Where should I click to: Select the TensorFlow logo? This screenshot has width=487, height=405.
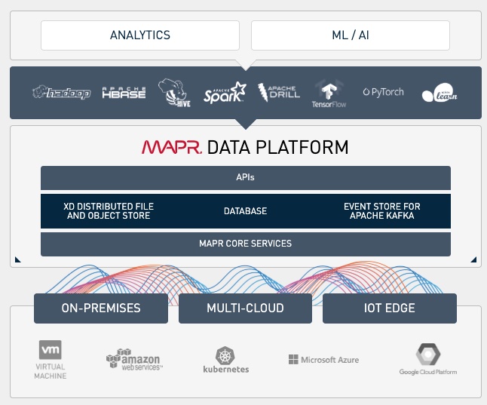tap(329, 94)
